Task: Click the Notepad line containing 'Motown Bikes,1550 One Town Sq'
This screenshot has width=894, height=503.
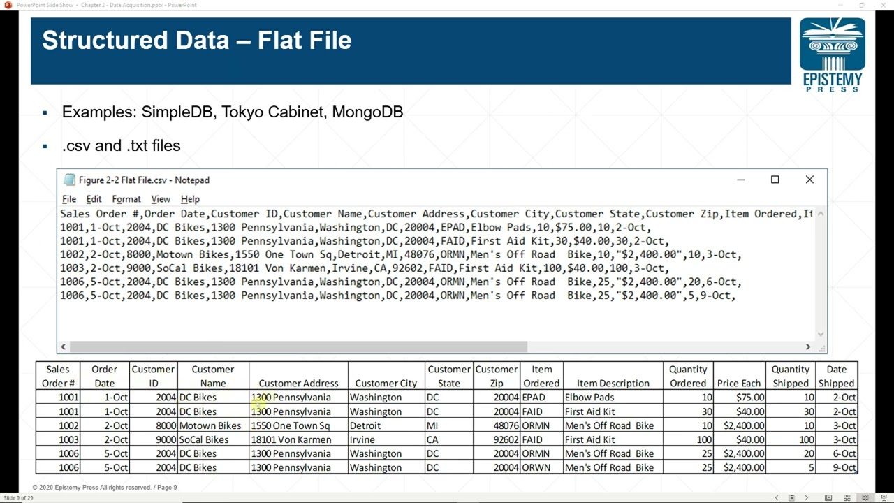Action: 401,255
